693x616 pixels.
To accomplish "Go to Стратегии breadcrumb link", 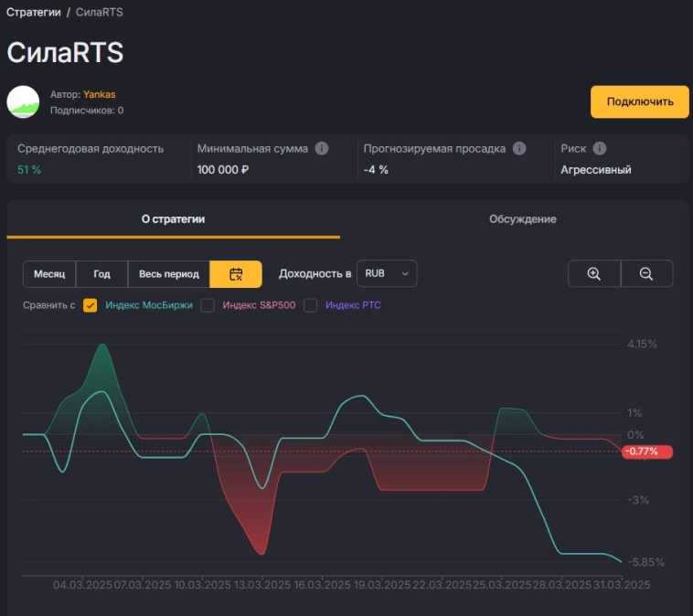I will (34, 13).
